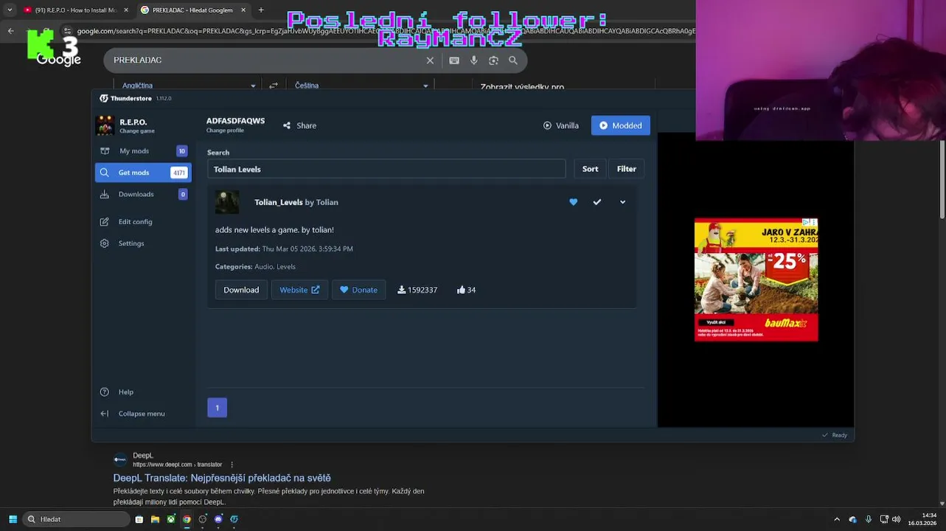Screen dimensions: 946x531
Task: Open Angličtina source language dropdown
Action: coord(189,86)
